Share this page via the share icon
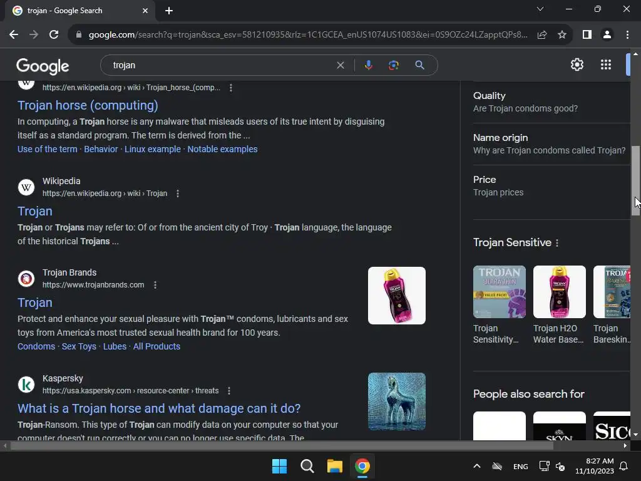This screenshot has height=481, width=641. tap(542, 35)
